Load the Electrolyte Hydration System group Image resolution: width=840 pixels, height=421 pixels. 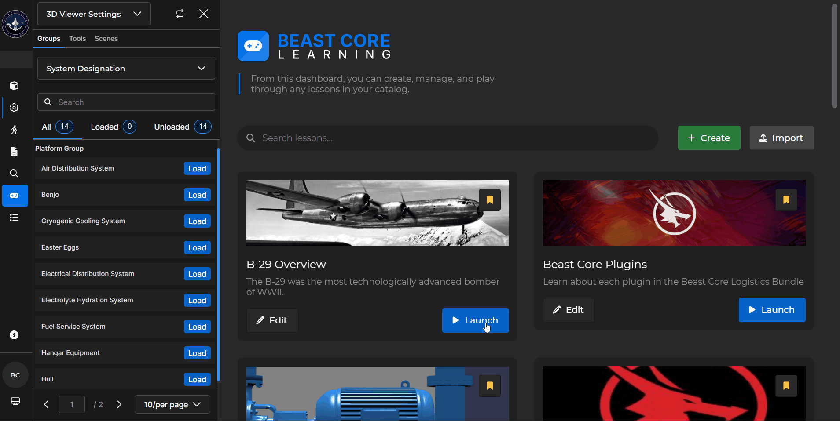tap(197, 300)
